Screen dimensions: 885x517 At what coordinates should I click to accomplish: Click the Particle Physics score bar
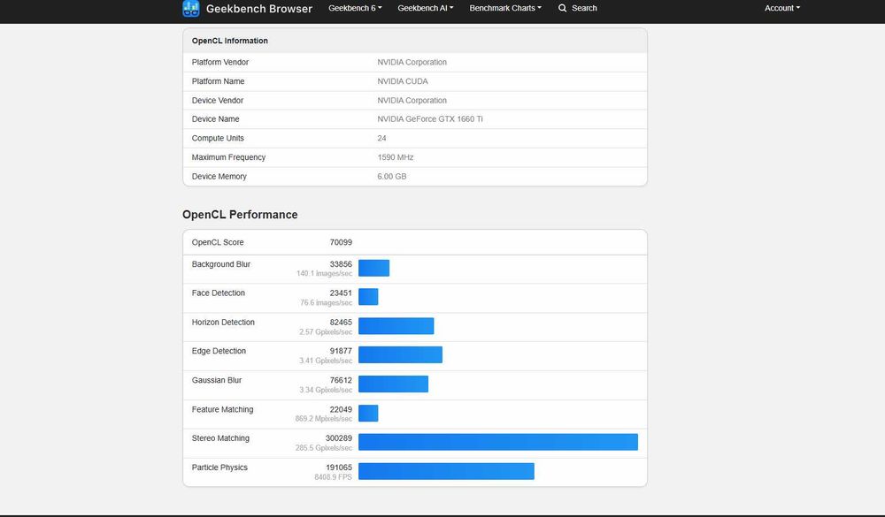click(446, 471)
